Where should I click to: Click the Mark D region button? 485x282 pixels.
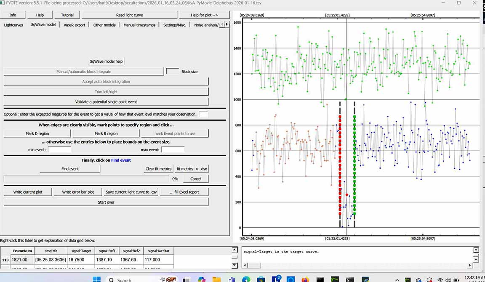pos(37,133)
